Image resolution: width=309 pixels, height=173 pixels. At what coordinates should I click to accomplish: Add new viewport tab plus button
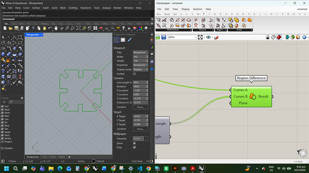click(69, 157)
